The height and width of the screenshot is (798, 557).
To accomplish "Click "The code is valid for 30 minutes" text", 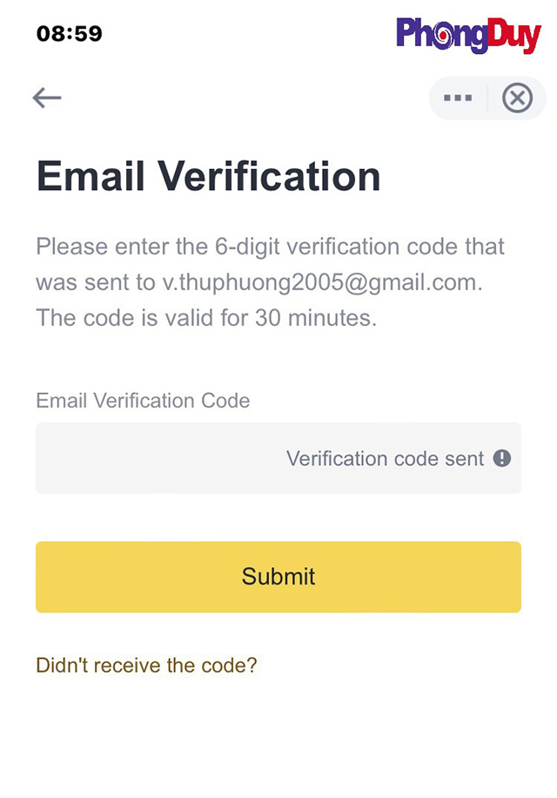I will [206, 318].
